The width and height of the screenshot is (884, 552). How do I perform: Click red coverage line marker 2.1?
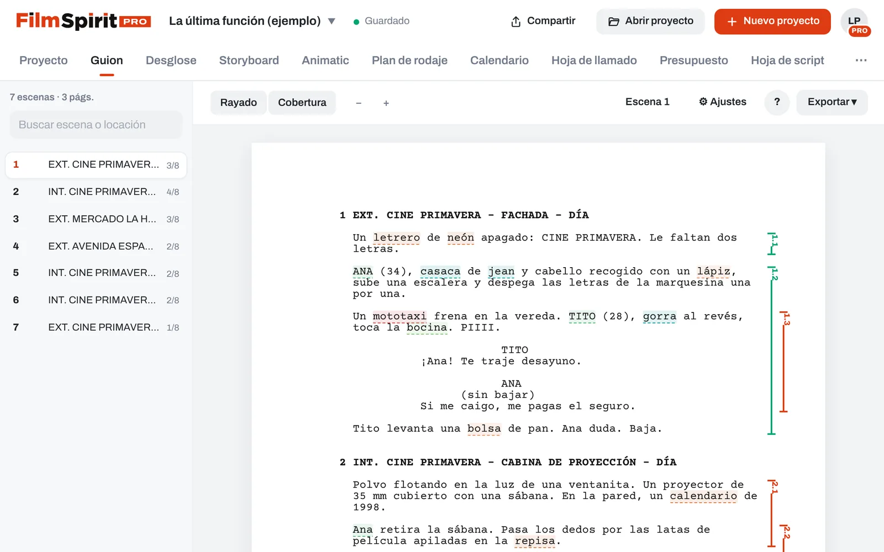point(773,513)
